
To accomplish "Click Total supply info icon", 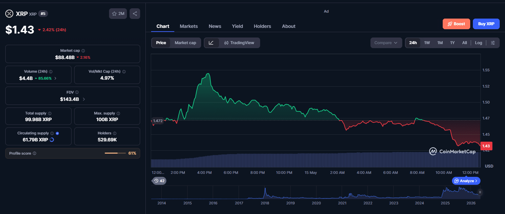I will coord(50,113).
